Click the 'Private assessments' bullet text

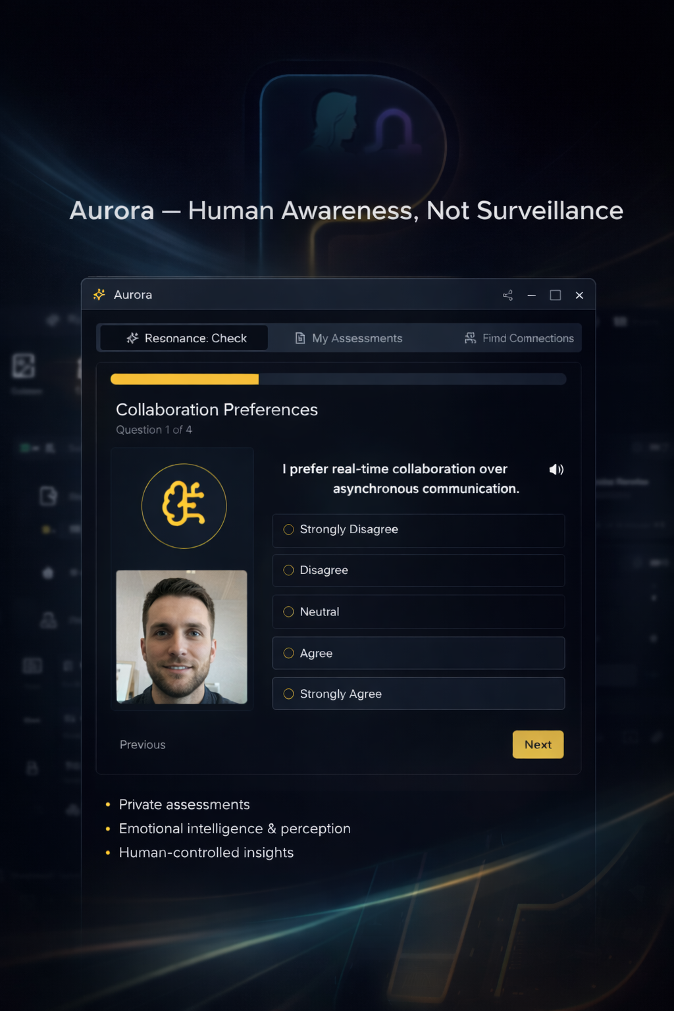(x=184, y=804)
